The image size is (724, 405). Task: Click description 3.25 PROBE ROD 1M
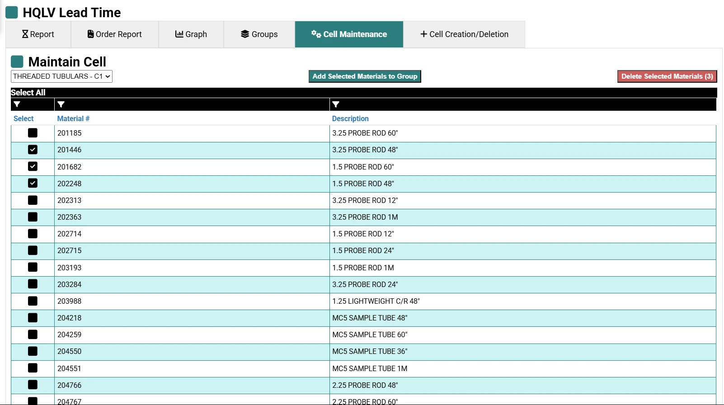(x=365, y=217)
